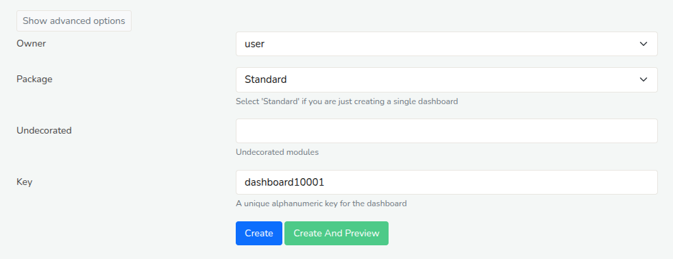Click the "Select 'Standard'" help text
The height and width of the screenshot is (259, 673).
347,101
